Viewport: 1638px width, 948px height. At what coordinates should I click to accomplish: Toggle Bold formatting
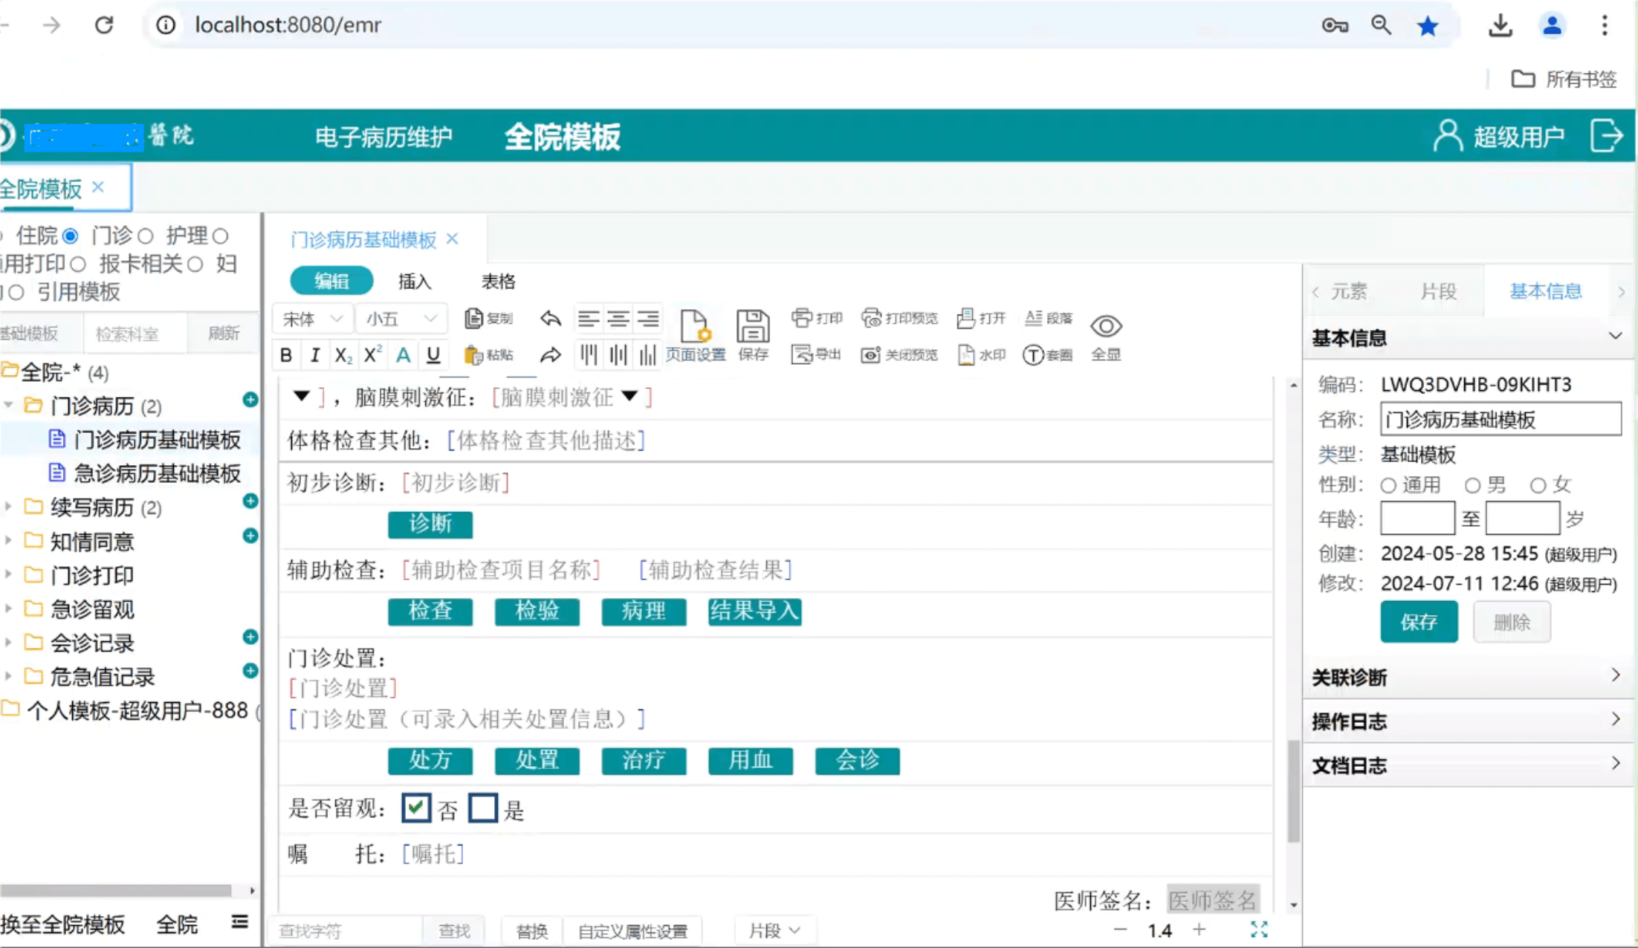pos(286,355)
